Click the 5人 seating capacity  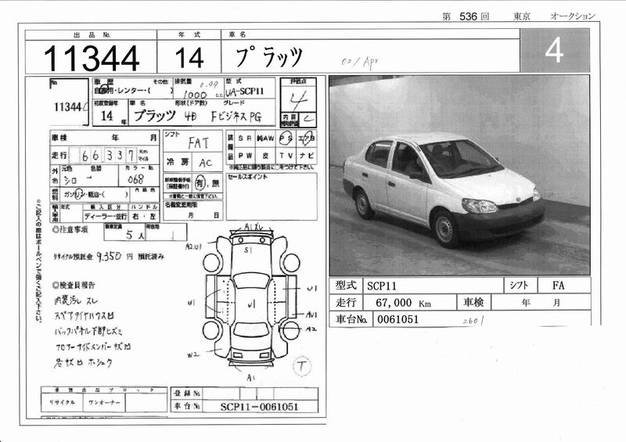(135, 235)
